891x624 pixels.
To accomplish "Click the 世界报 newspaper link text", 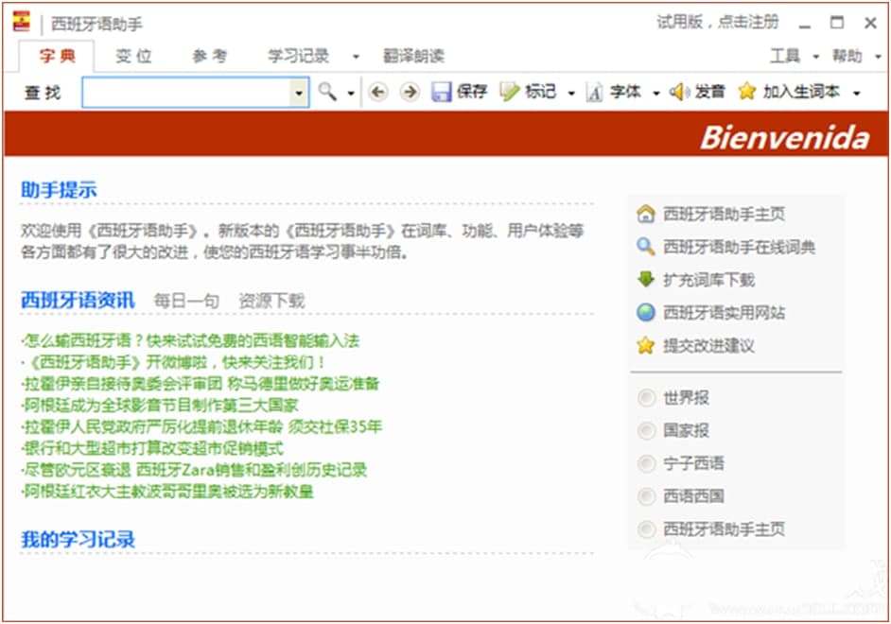I will point(686,397).
